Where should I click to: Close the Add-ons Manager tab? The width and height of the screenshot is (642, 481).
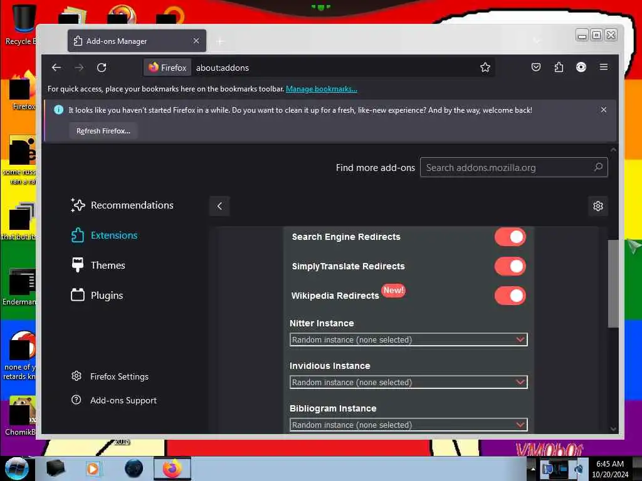[x=196, y=41]
